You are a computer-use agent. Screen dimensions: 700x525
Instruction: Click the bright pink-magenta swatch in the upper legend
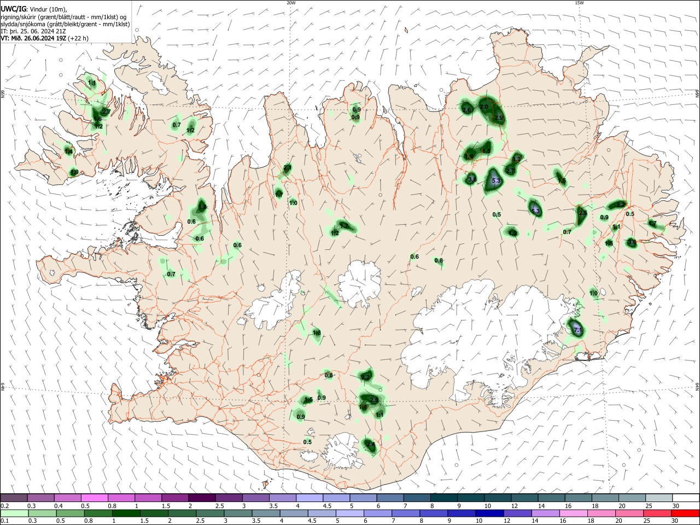(x=94, y=498)
